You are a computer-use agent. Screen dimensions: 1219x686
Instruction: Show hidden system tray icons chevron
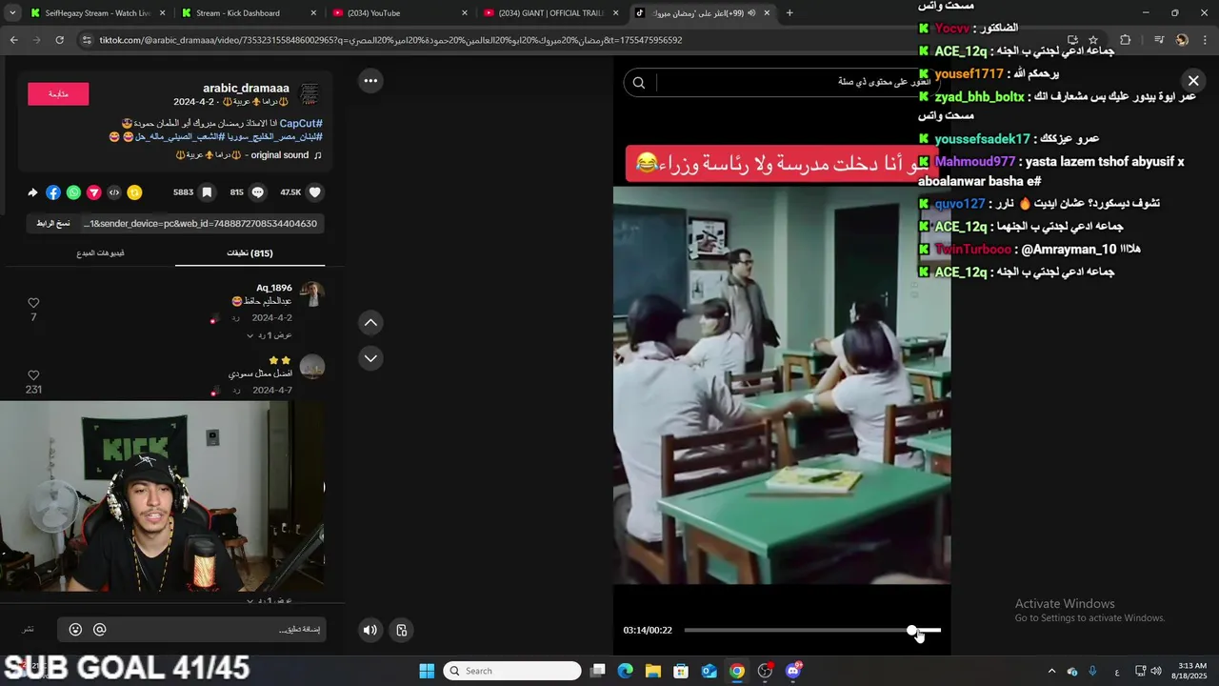coord(1051,671)
